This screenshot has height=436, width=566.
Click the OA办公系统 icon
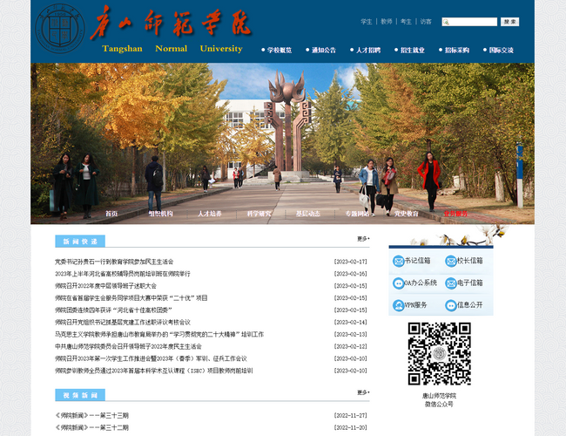[x=399, y=283]
